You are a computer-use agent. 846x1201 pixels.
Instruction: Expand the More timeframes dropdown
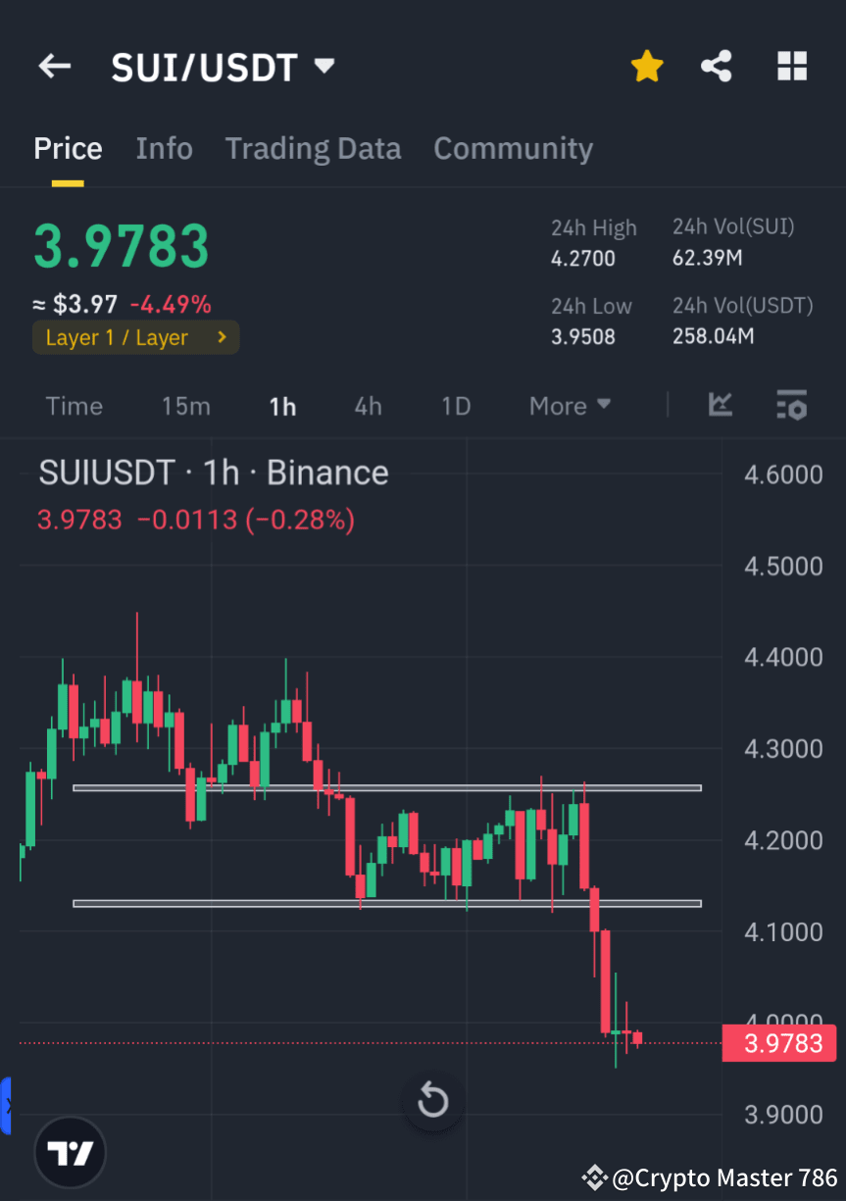[570, 405]
